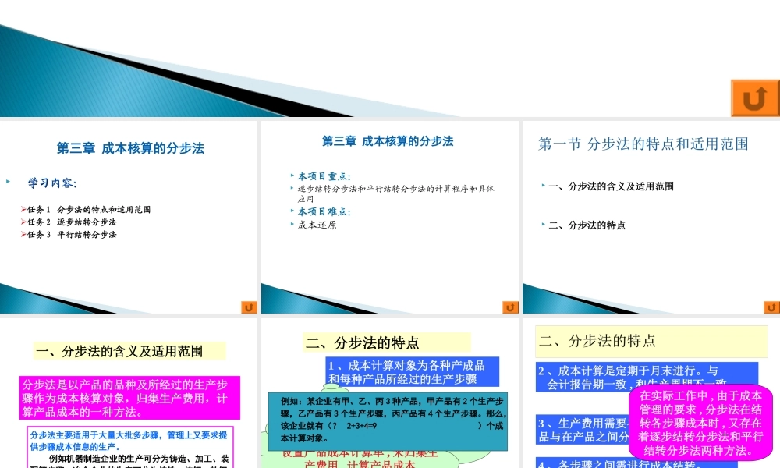
Task: Click the large orange return button at top right
Action: pos(754,97)
